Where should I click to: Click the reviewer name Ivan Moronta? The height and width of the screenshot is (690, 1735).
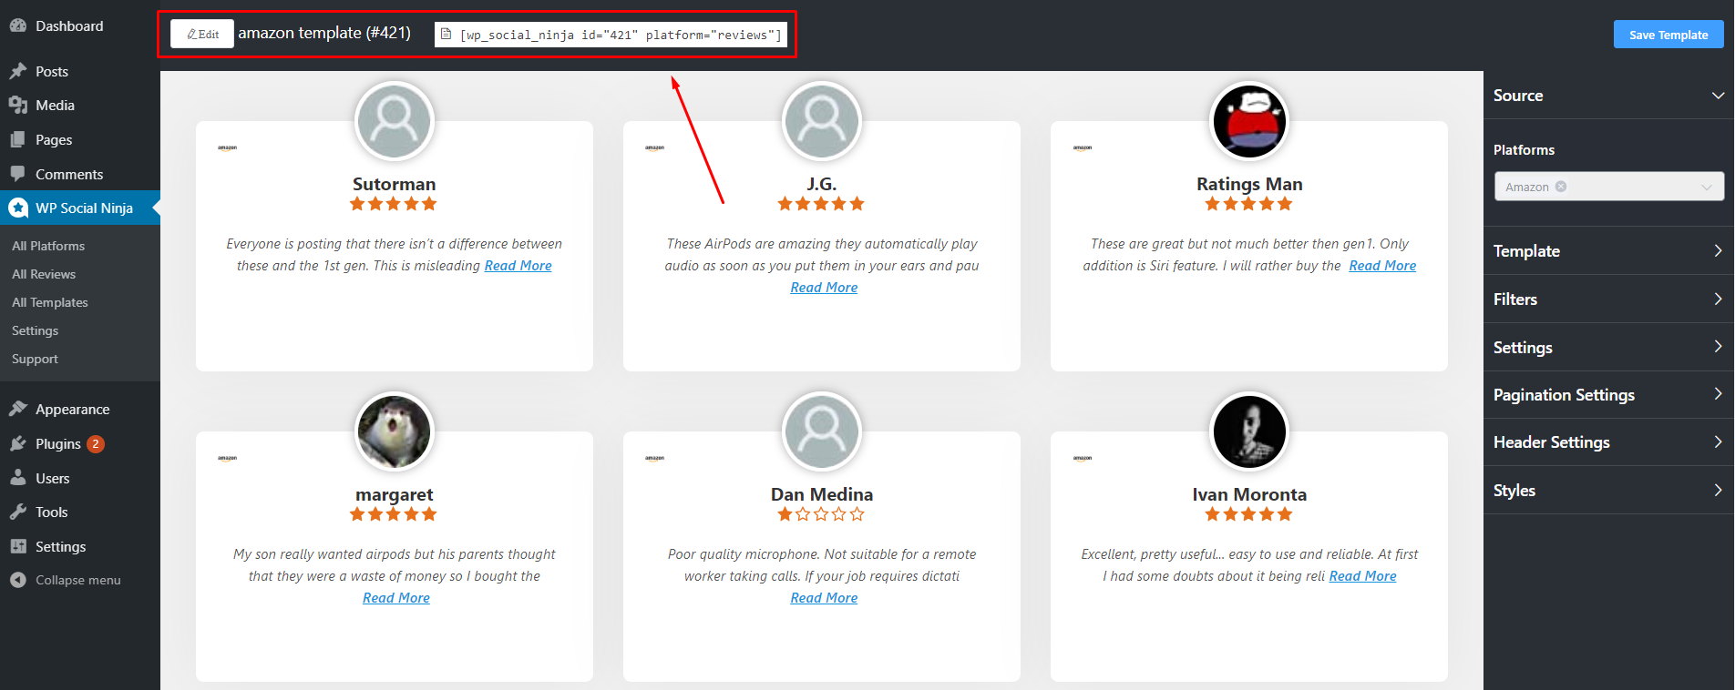[1249, 494]
